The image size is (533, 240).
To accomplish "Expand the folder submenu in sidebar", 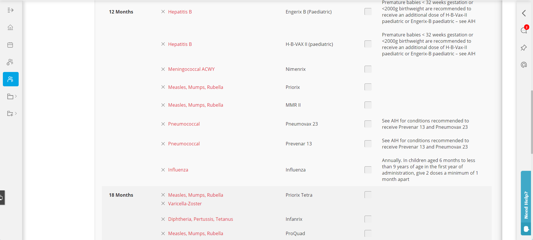I will click(x=12, y=96).
